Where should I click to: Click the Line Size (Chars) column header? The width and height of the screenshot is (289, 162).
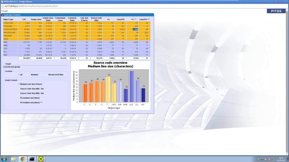(84, 19)
